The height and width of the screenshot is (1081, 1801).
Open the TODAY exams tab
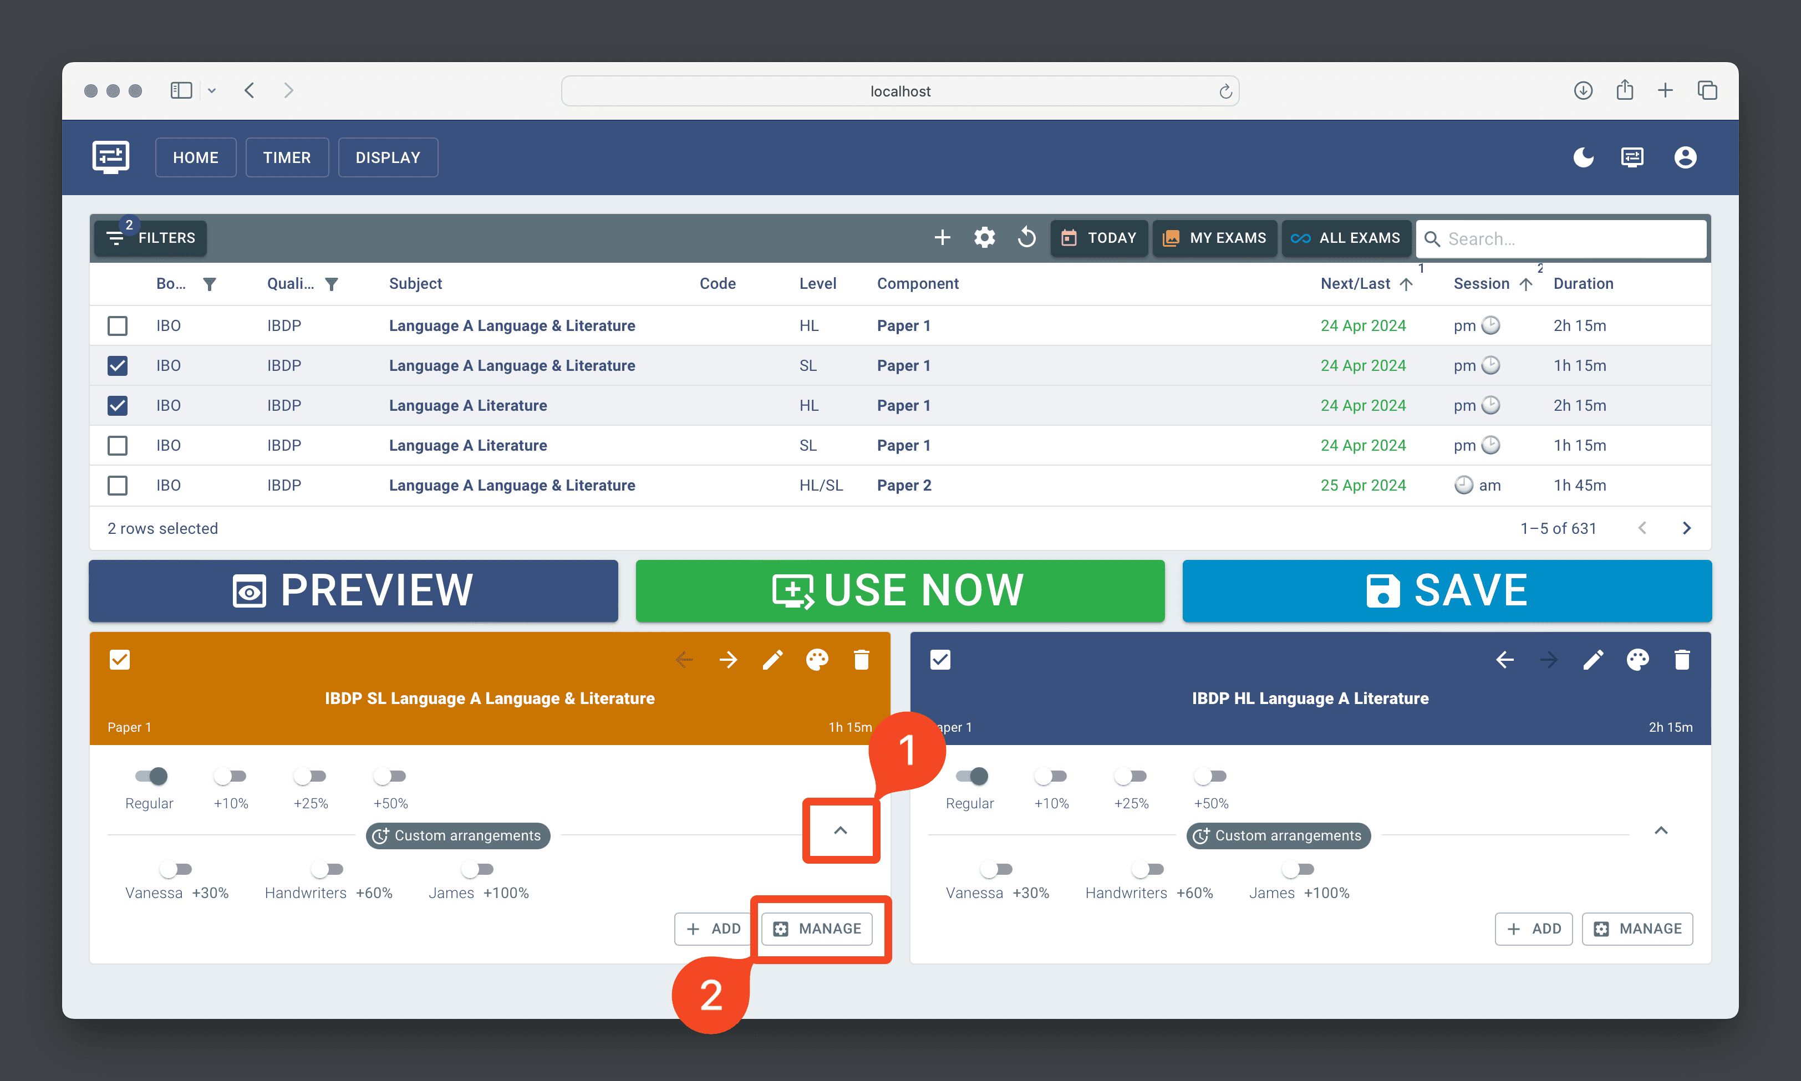click(x=1101, y=239)
